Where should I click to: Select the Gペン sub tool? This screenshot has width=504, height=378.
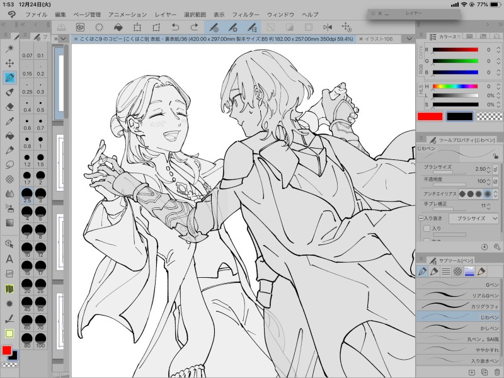(458, 285)
